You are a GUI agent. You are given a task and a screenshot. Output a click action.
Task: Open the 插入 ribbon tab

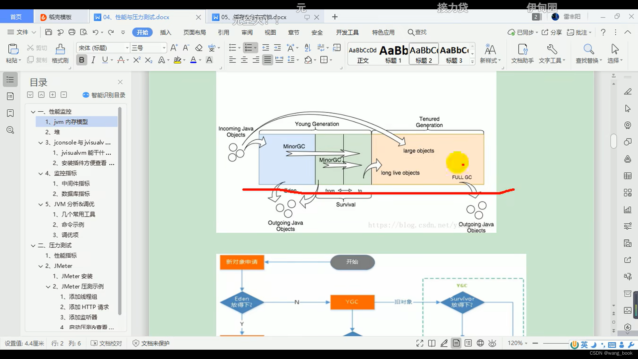pos(165,32)
